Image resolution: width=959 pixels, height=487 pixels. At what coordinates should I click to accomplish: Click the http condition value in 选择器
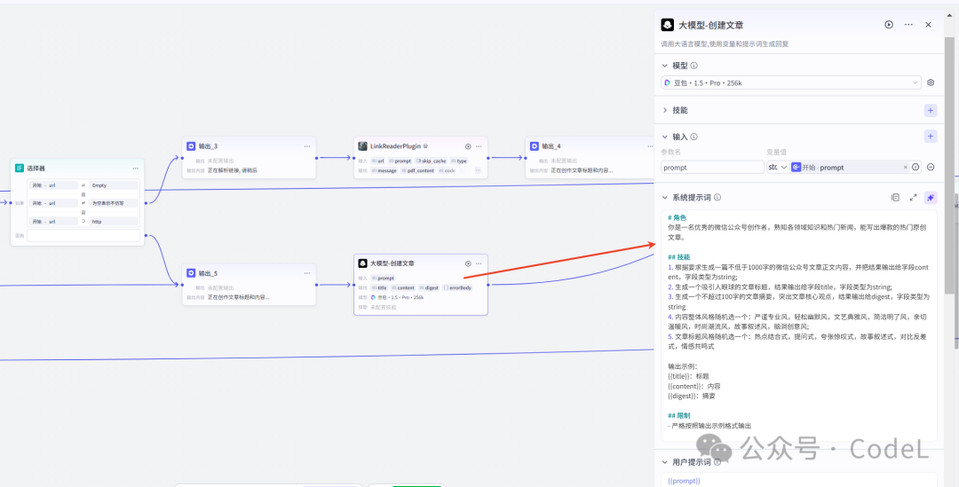point(113,222)
